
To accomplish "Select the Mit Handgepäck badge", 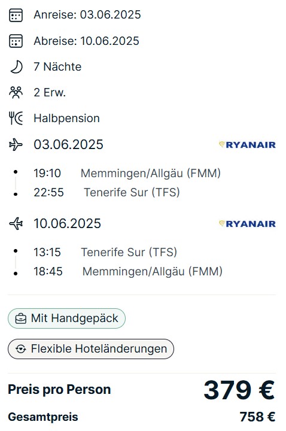I will pos(66,318).
